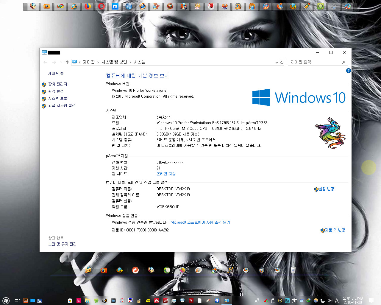Refresh the System page
381x305 pixels.
[x=282, y=62]
